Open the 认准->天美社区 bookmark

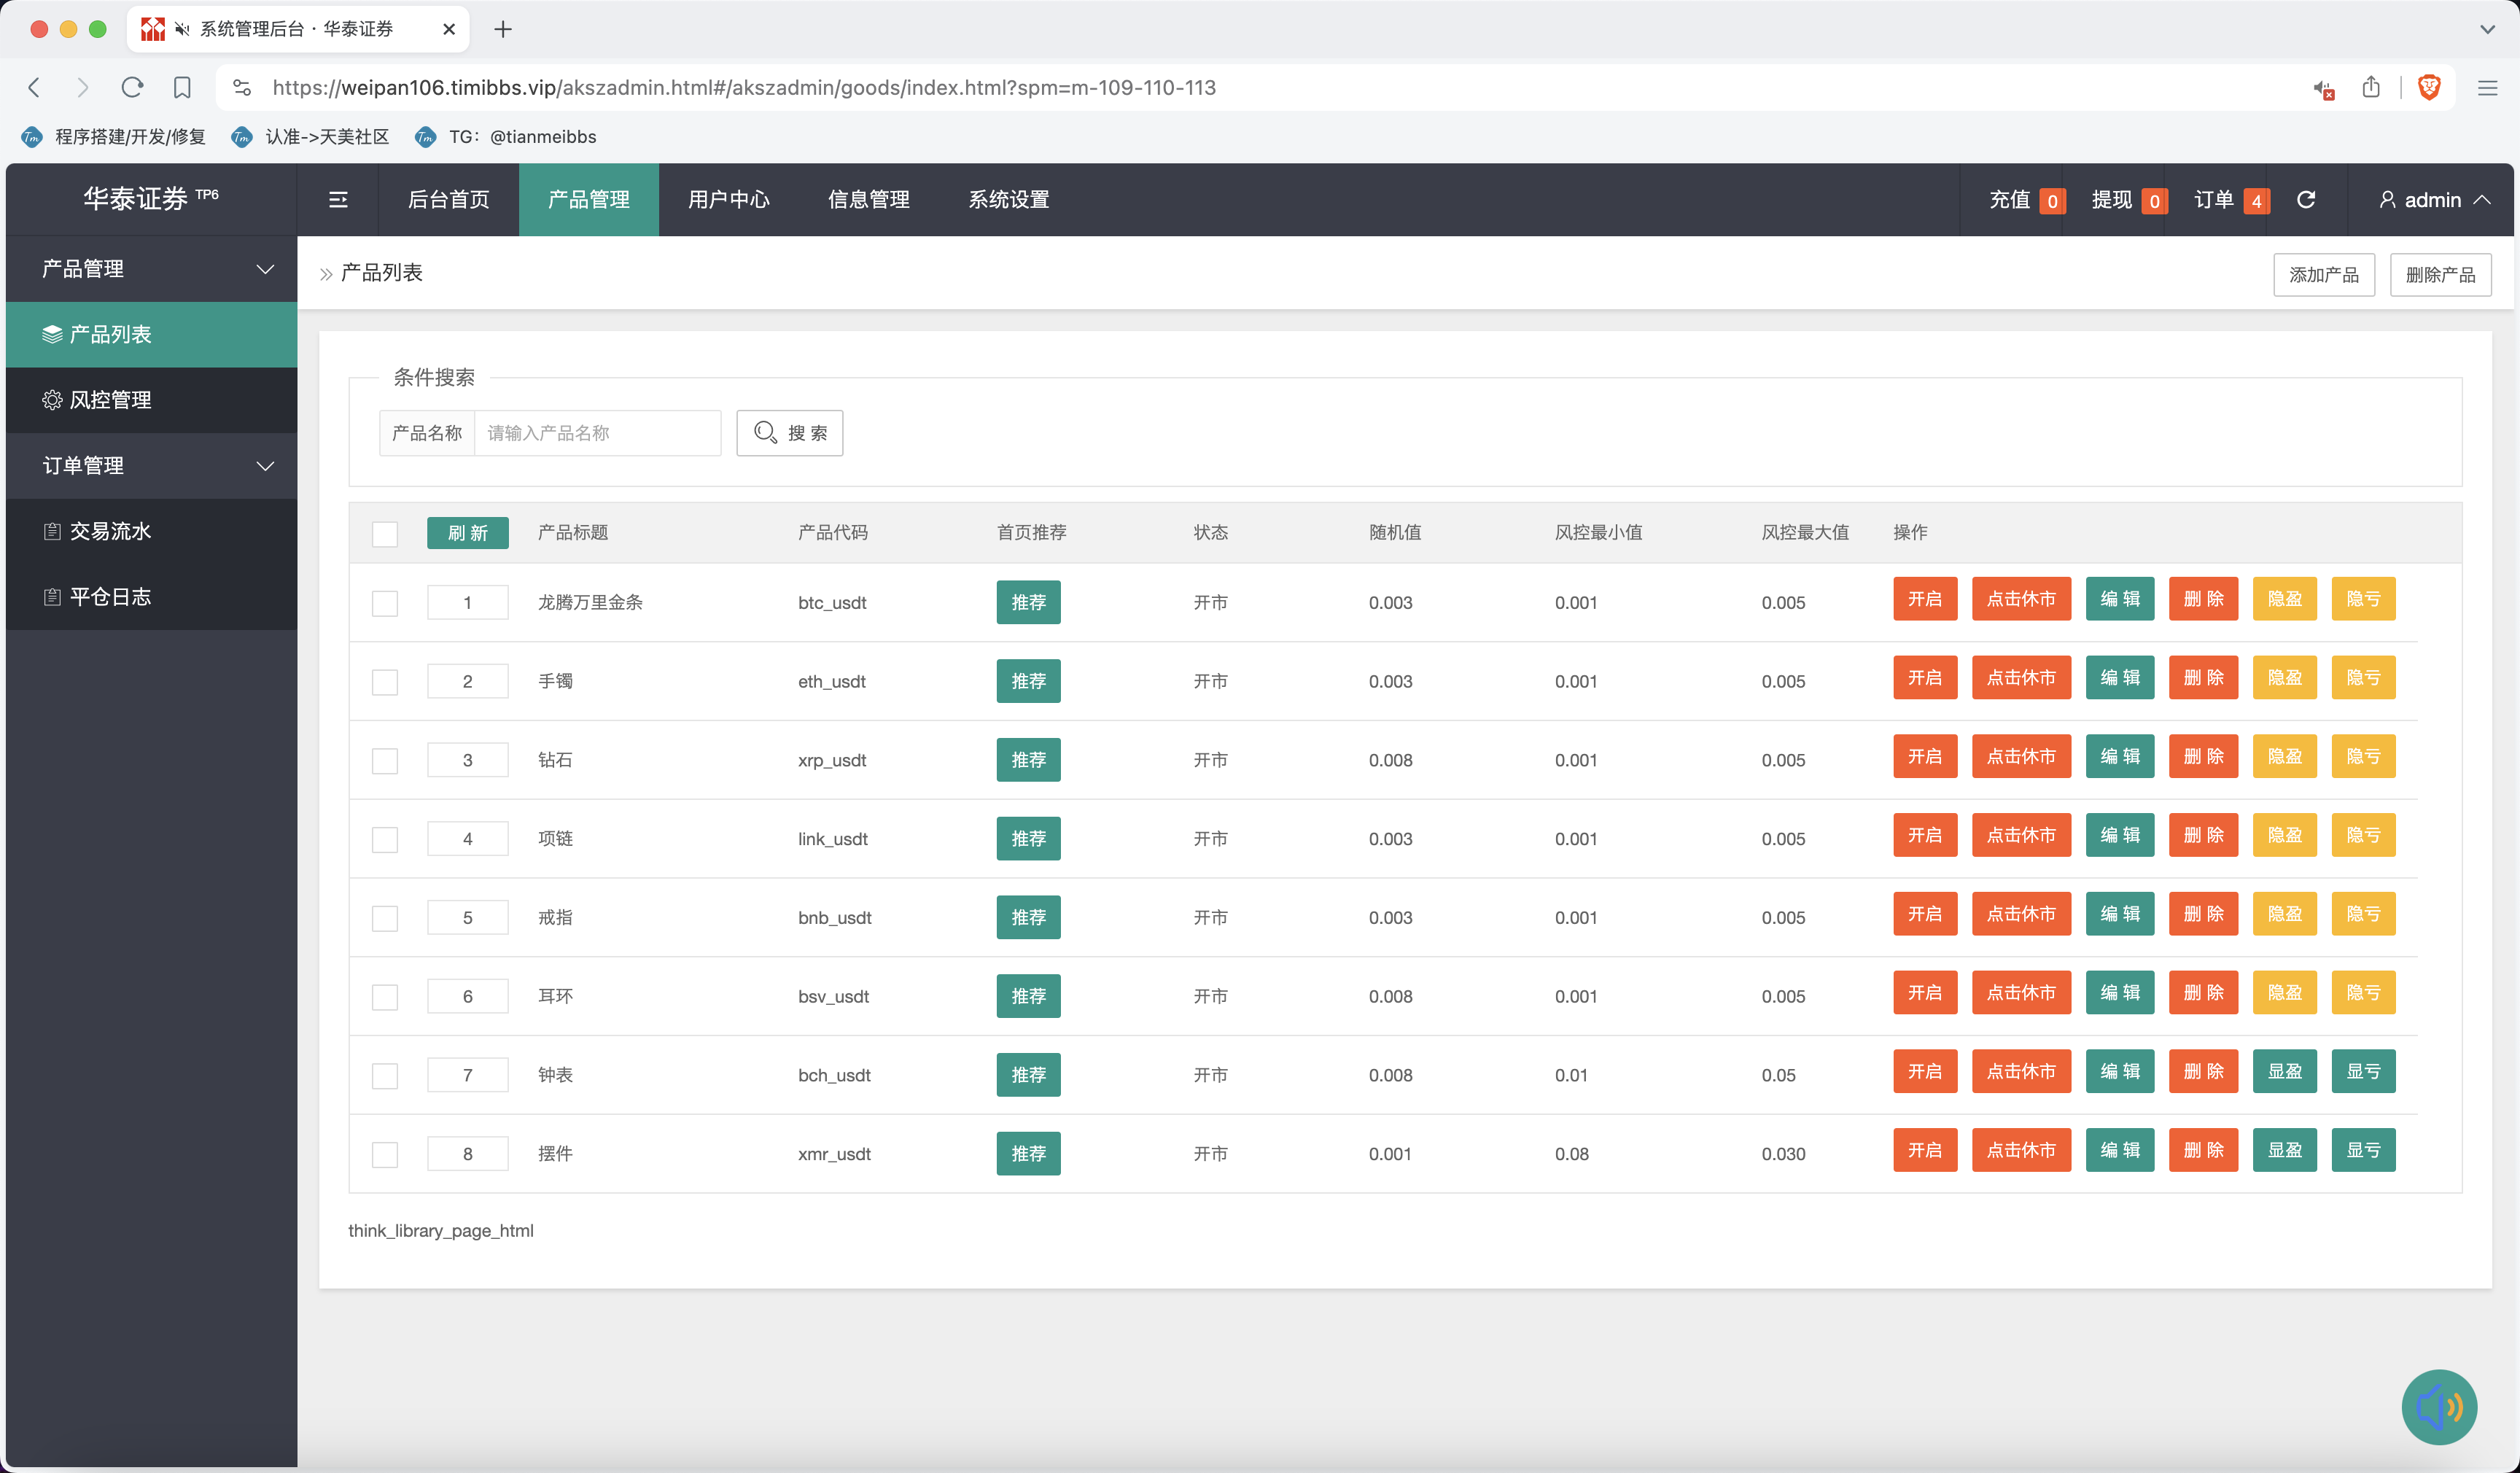point(310,137)
